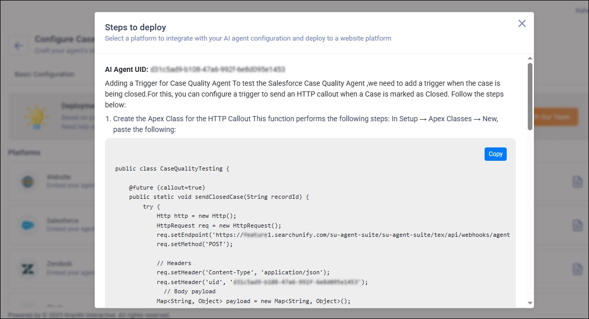Open the document icon in Website row
This screenshot has width=589, height=319.
pyautogui.click(x=577, y=182)
